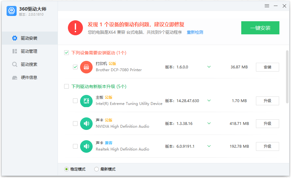Click the vertical scrollbar in driver list
This screenshot has width=291, height=178.
point(287,77)
